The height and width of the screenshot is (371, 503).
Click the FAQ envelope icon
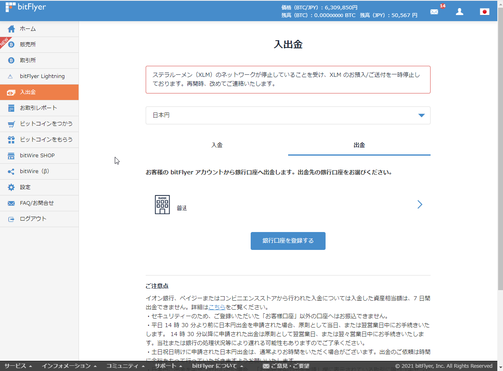[11, 203]
